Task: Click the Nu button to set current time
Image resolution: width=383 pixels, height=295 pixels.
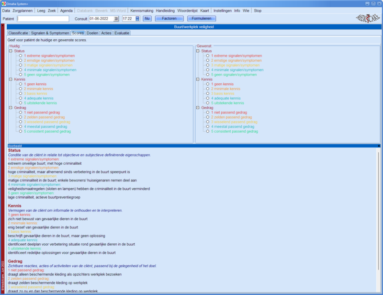Action: [147, 19]
